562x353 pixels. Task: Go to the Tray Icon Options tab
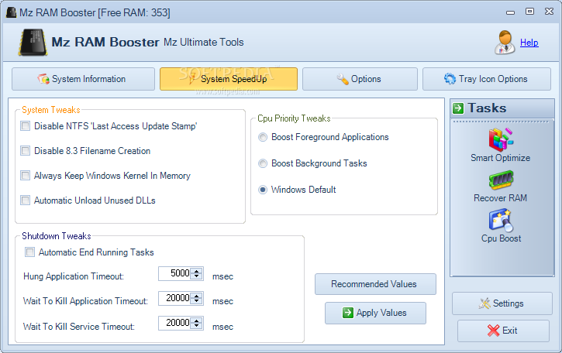tap(487, 79)
